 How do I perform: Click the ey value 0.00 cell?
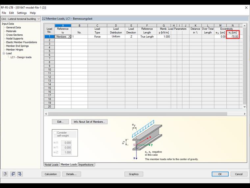point(220,37)
